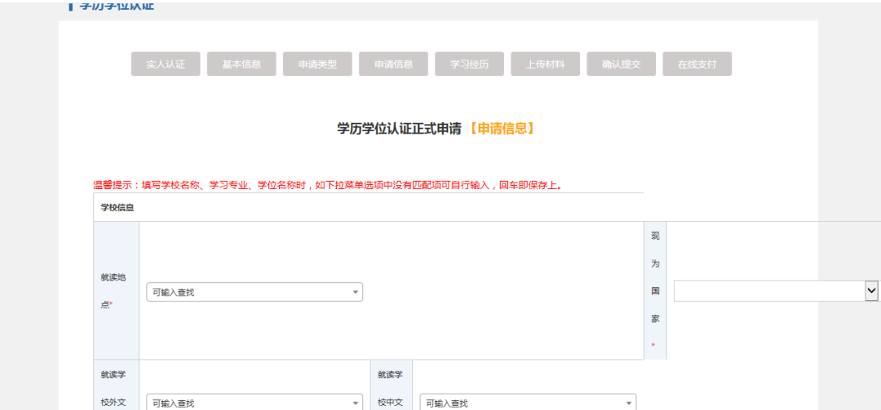Open the 申请类型 step tab
This screenshot has height=410, width=881.
(x=317, y=64)
